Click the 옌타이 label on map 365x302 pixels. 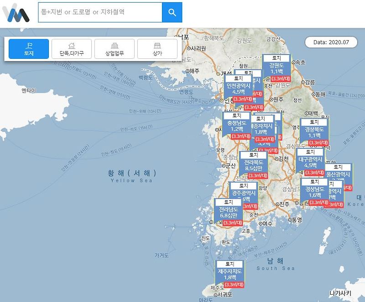29,90
